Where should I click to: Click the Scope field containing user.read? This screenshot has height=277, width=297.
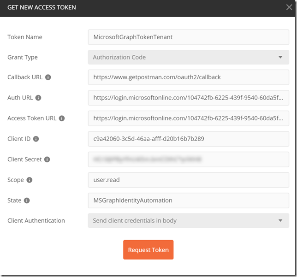pyautogui.click(x=189, y=180)
